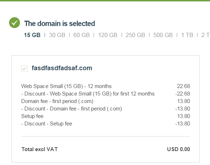
Task: Click the Domain fee first period line
Action: coord(57,101)
